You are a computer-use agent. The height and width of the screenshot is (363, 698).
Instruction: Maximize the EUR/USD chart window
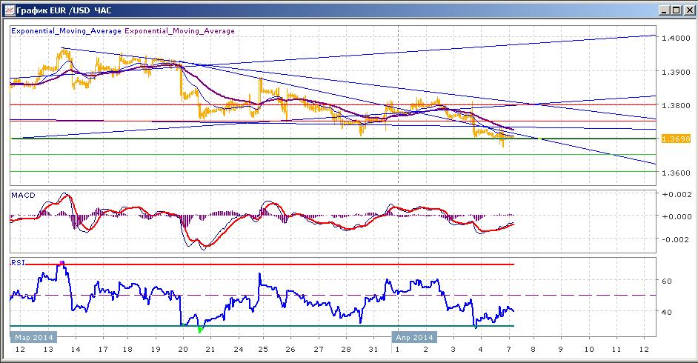(x=675, y=10)
